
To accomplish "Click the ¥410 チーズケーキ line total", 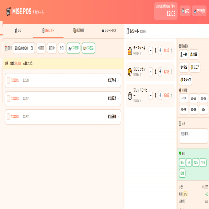I will coord(166,50).
